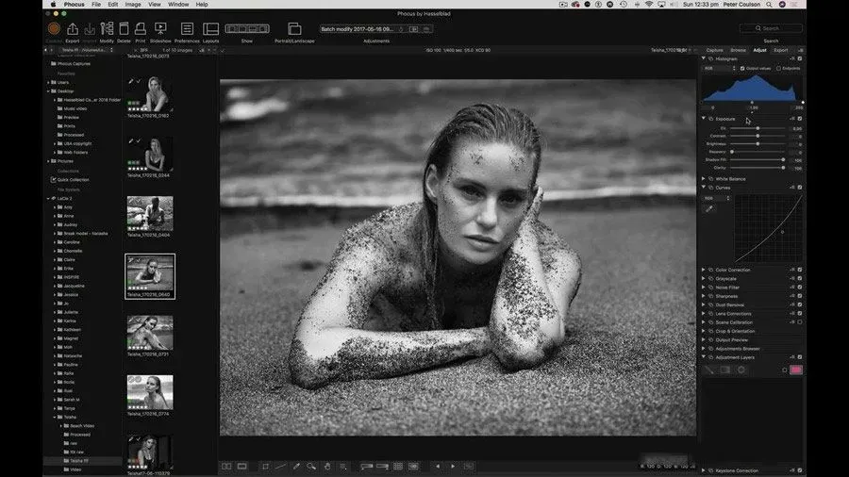Select the adjustment layer gradient tool
Viewport: 849px width, 477px height.
coord(725,370)
